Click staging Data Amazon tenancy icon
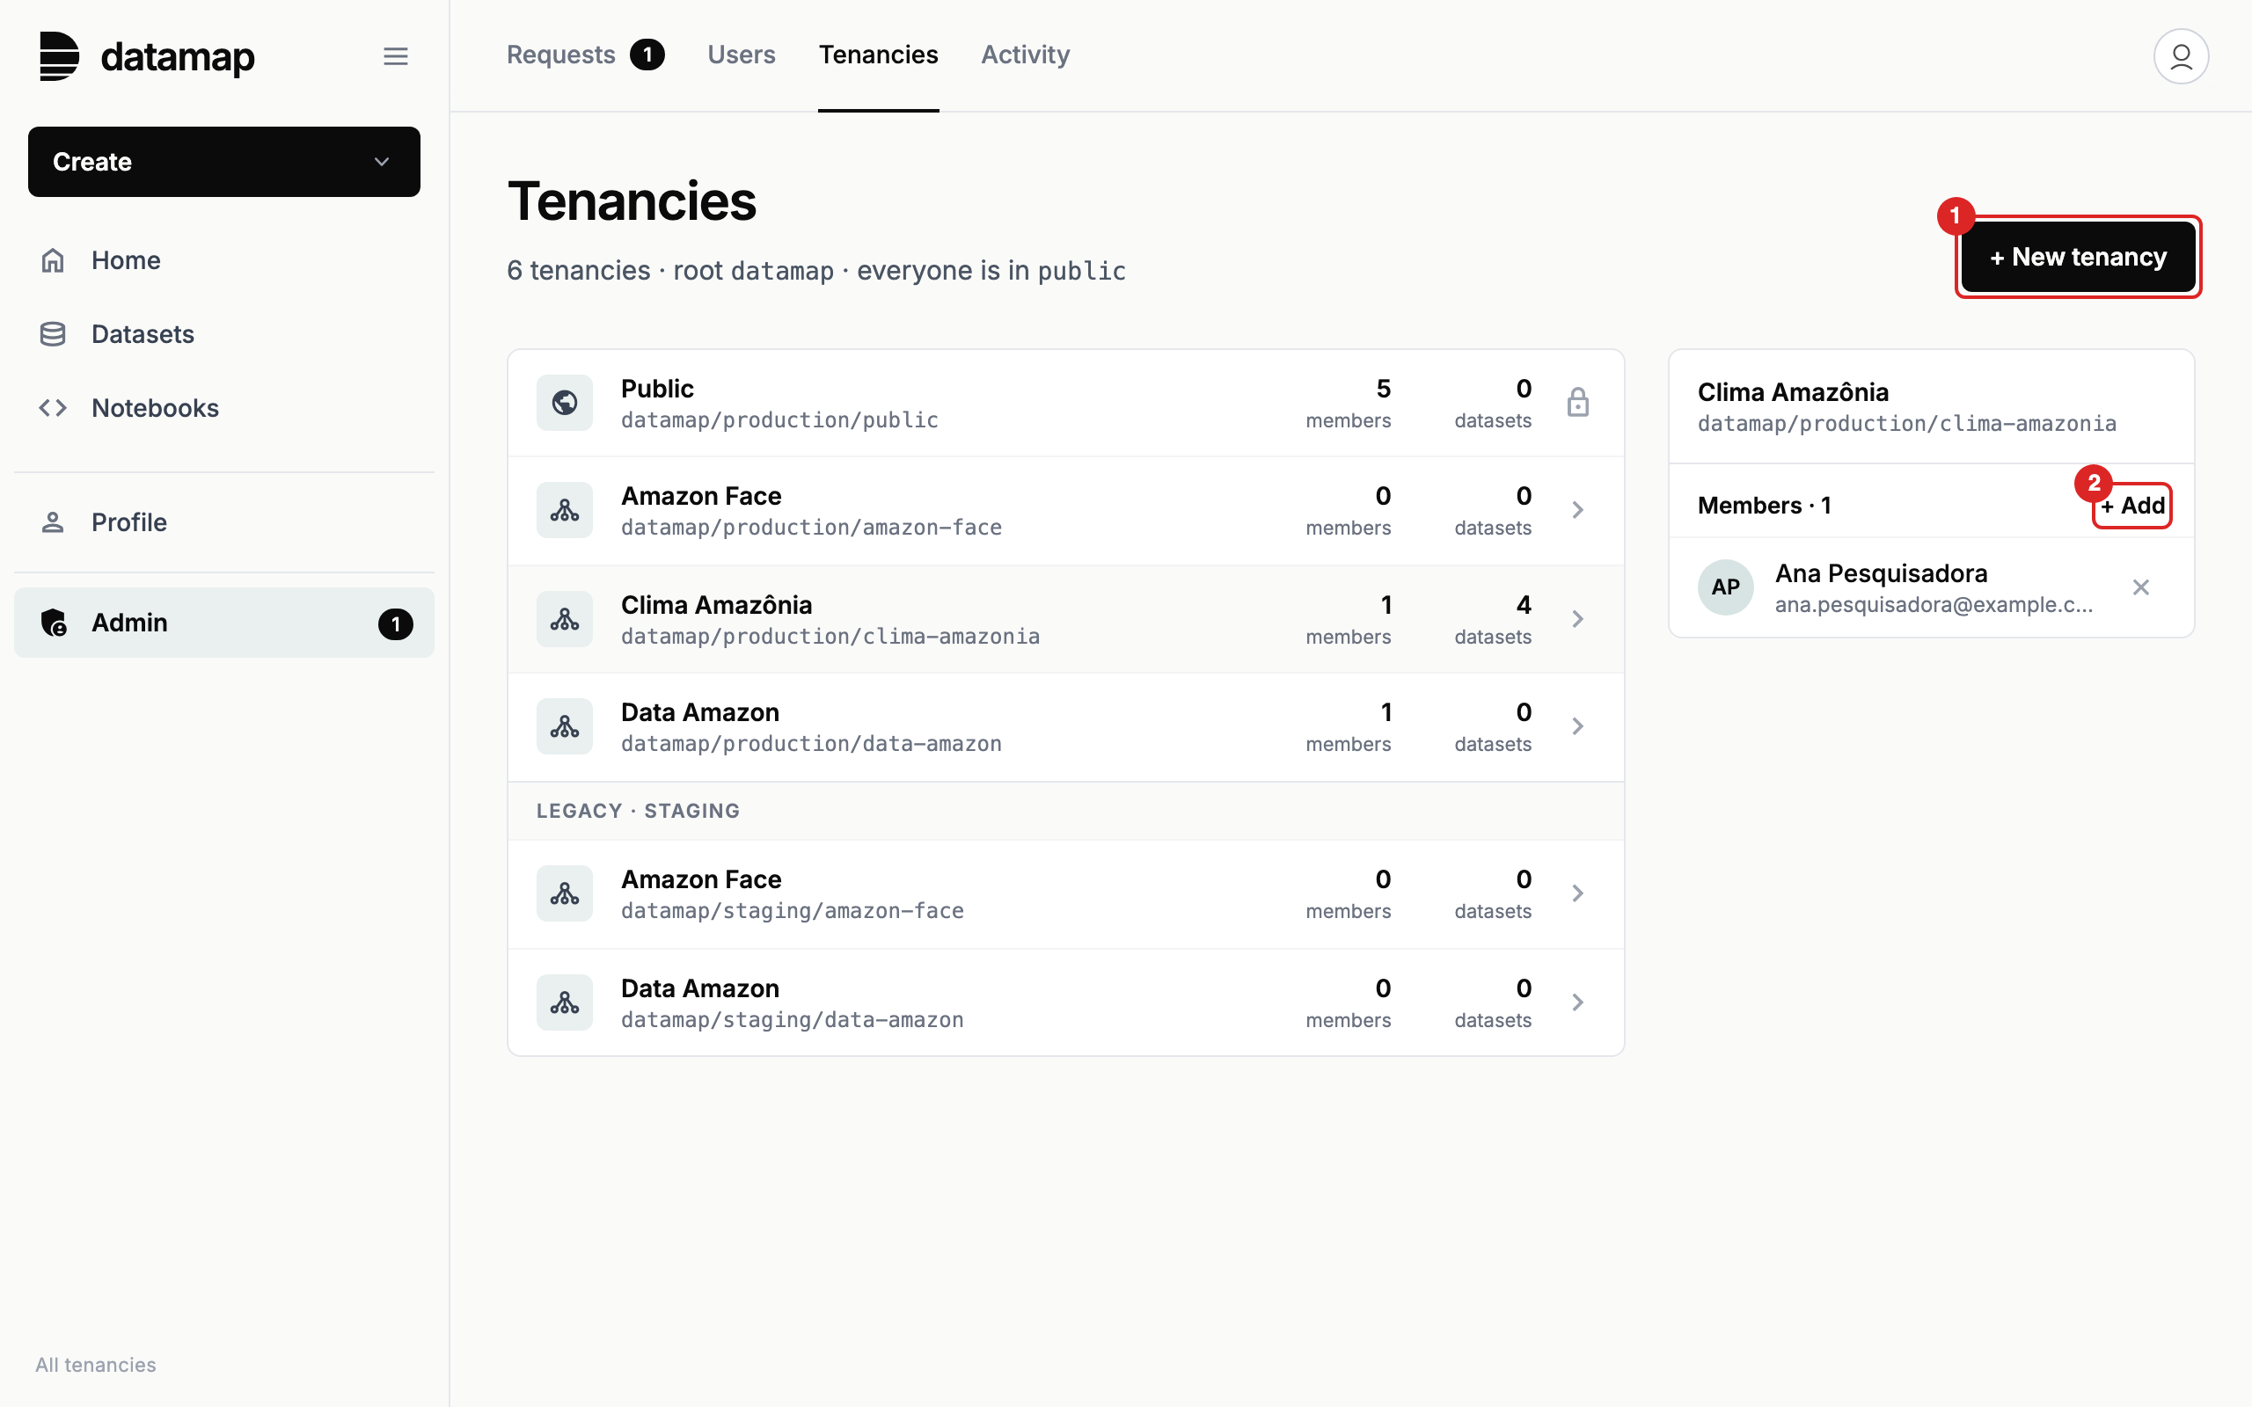 click(x=565, y=1002)
